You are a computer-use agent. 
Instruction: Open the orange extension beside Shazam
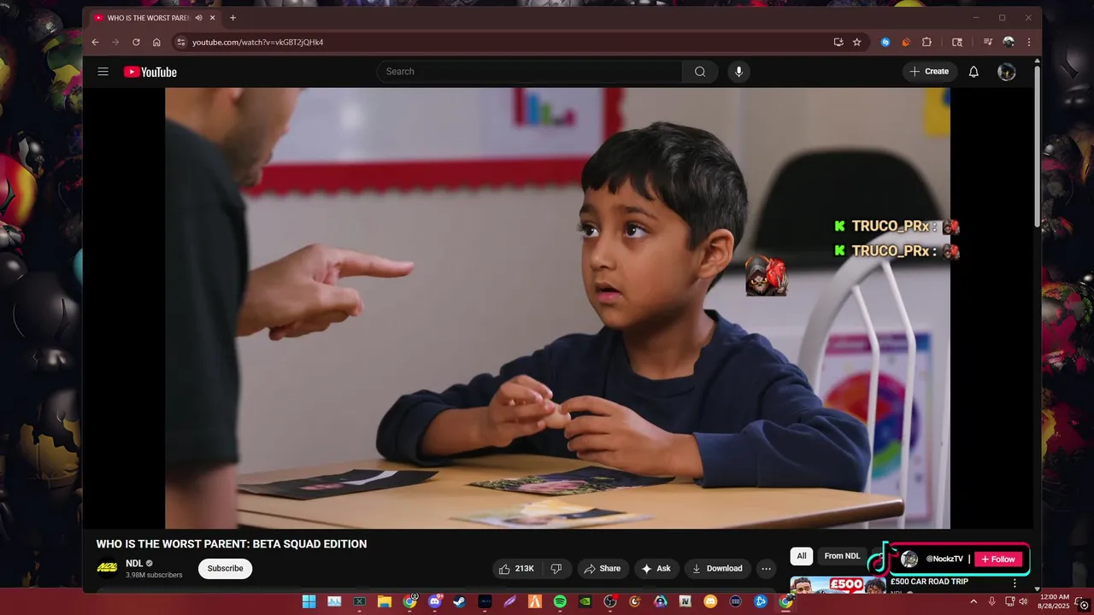[906, 42]
